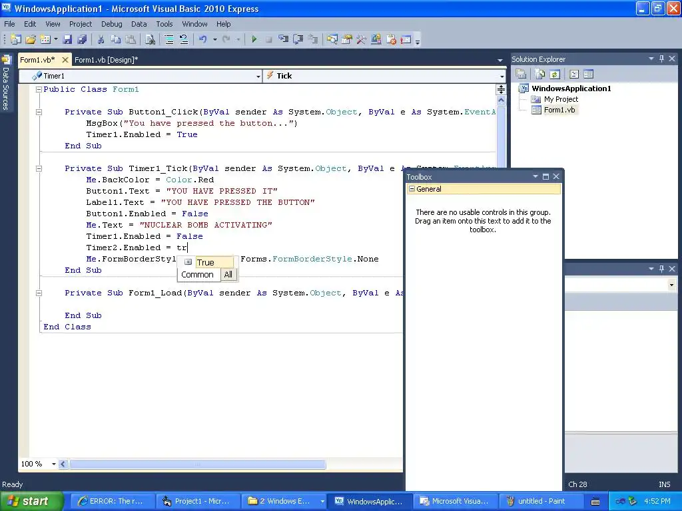Viewport: 682px width, 511px height.
Task: Open the Tick method name dropdown
Action: [x=502, y=76]
